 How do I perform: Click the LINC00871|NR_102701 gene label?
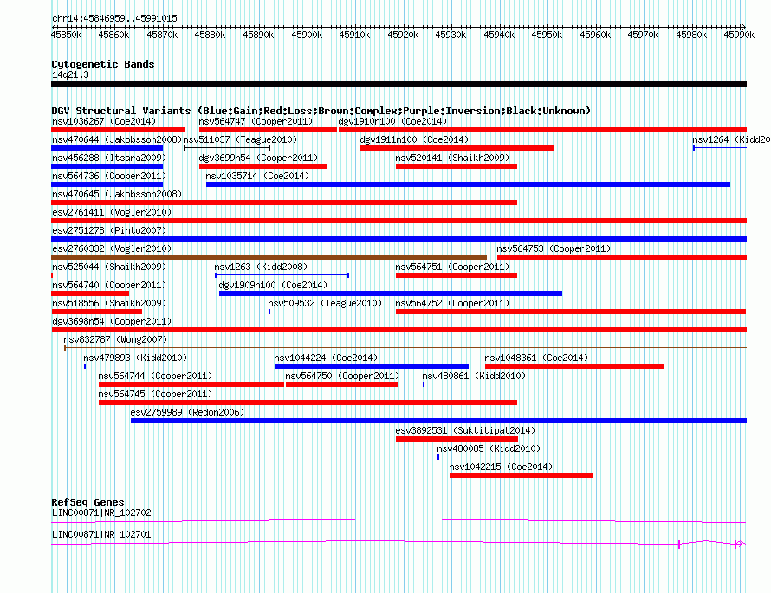(x=101, y=534)
